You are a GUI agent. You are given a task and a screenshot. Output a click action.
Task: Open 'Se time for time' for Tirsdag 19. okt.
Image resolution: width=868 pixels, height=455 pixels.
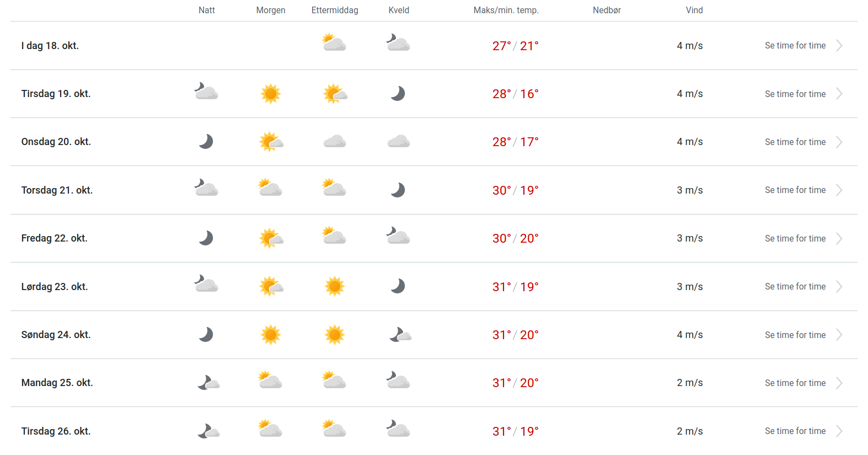[x=795, y=94]
